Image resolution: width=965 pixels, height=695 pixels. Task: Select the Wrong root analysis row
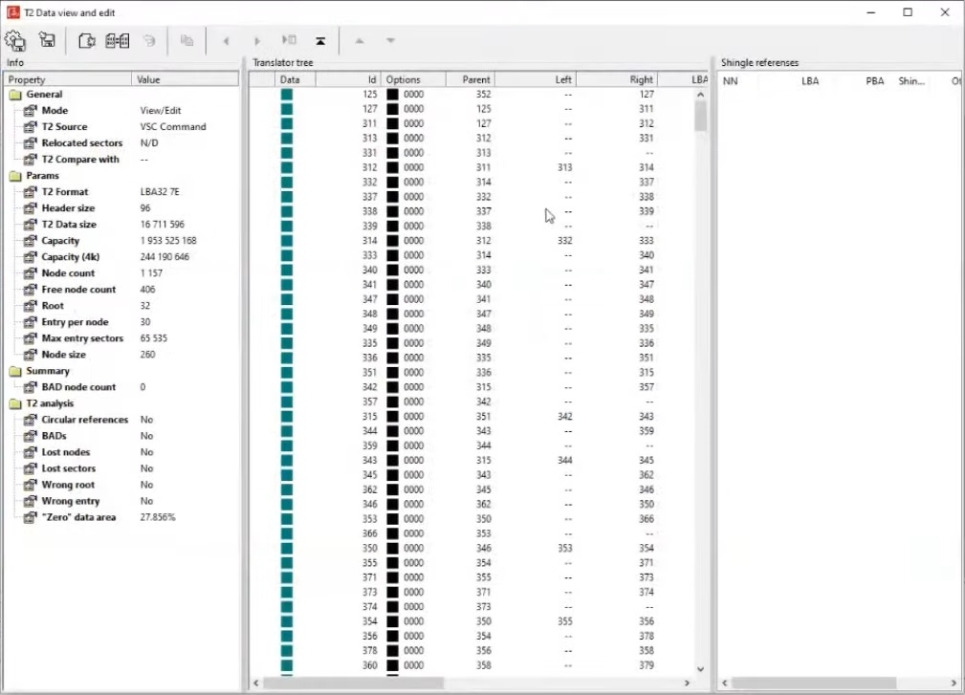click(121, 485)
